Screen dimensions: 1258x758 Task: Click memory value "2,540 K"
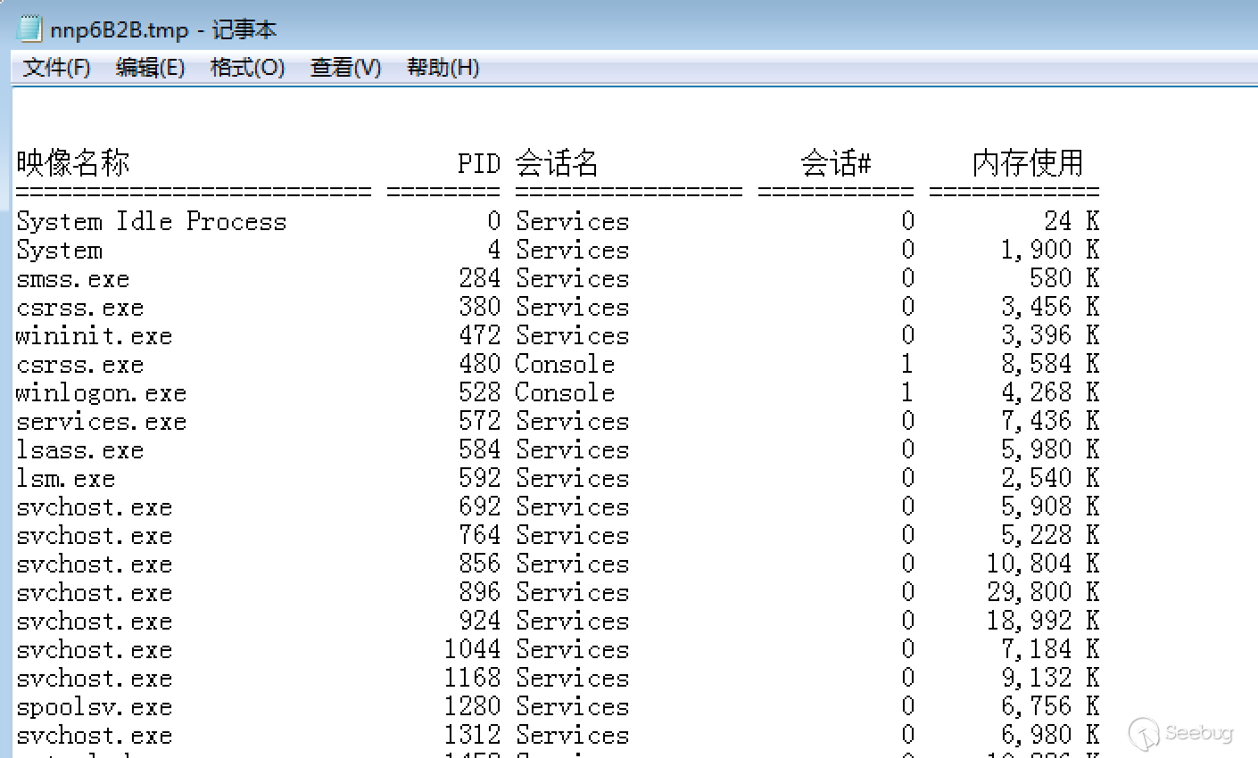(x=1050, y=478)
